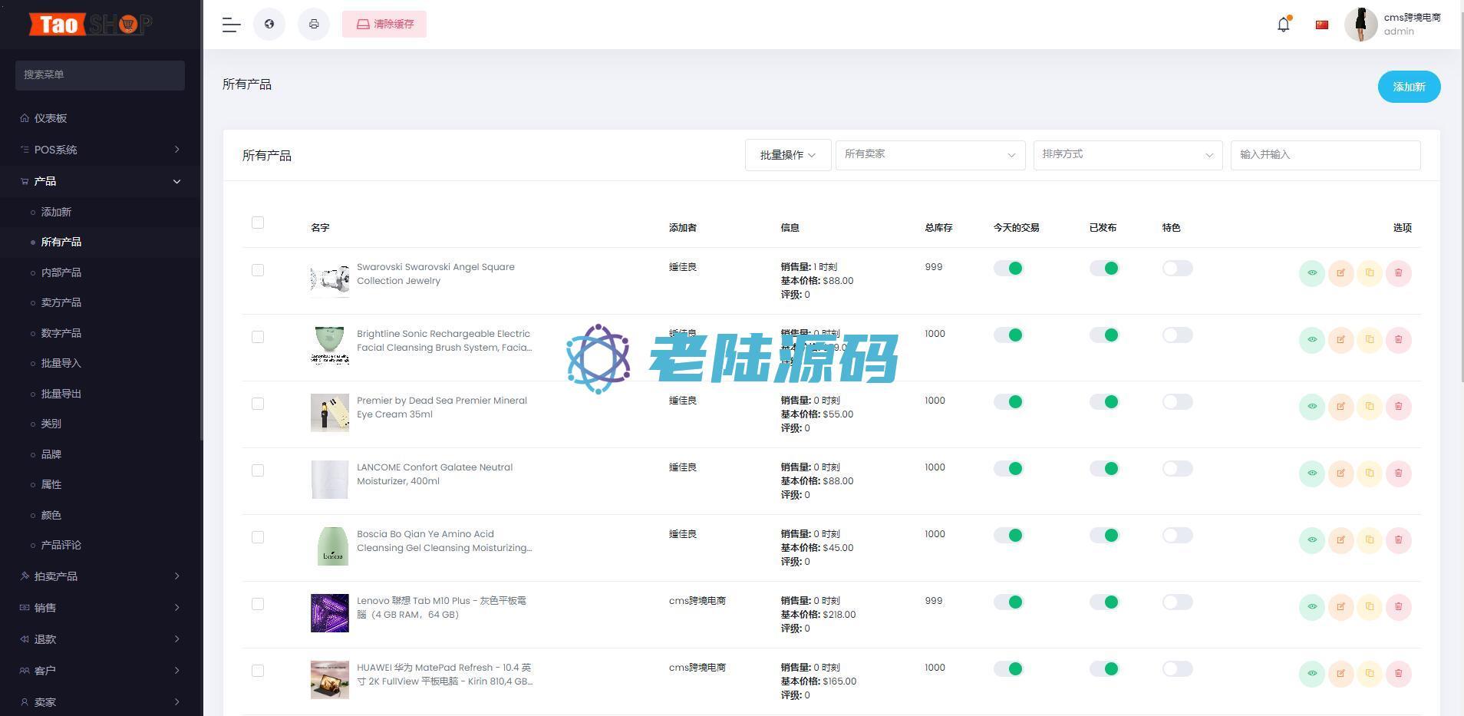This screenshot has height=716, width=1464.
Task: Expand the POS系统 sidebar menu
Action: coord(100,150)
